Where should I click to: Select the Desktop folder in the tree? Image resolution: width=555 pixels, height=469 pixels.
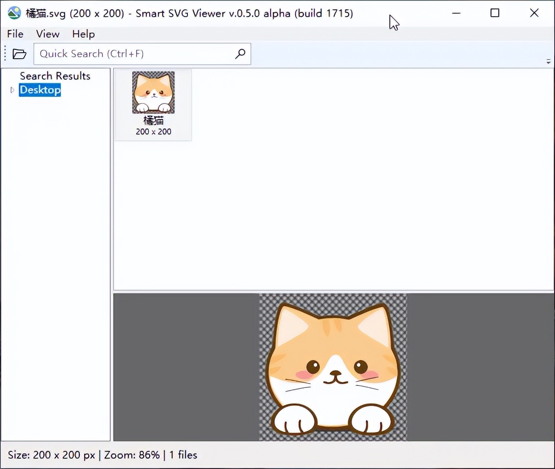[x=40, y=90]
